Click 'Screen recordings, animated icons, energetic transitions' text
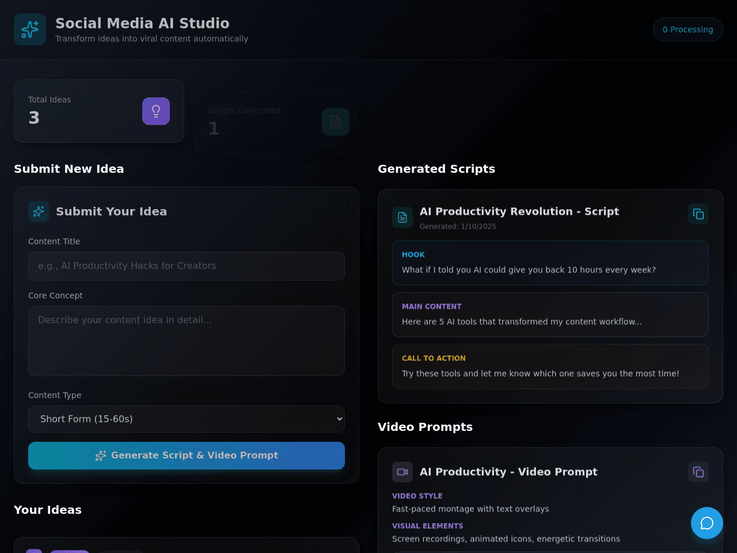 (x=506, y=539)
